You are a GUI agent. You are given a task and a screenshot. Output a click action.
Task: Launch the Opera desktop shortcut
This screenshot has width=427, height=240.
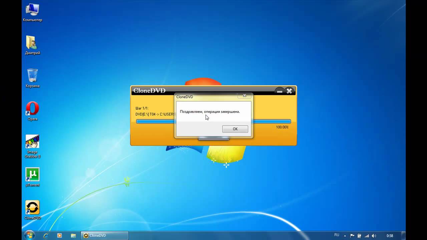32,111
